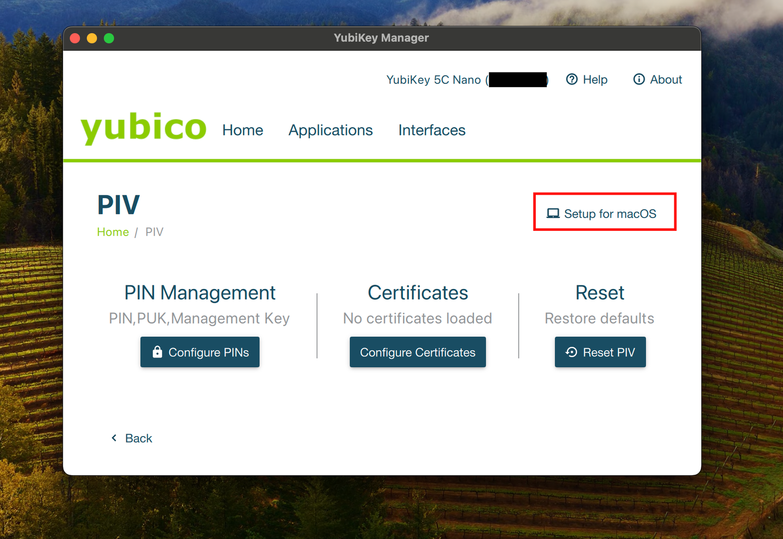Click the Reset PIV button
Screen dimensions: 783x539
pyautogui.click(x=600, y=352)
